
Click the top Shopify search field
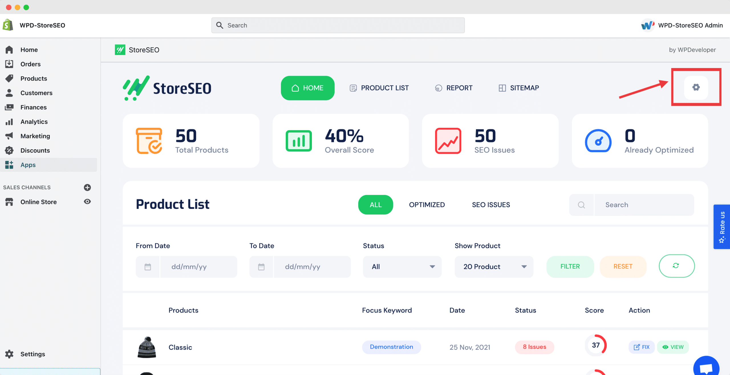(338, 25)
